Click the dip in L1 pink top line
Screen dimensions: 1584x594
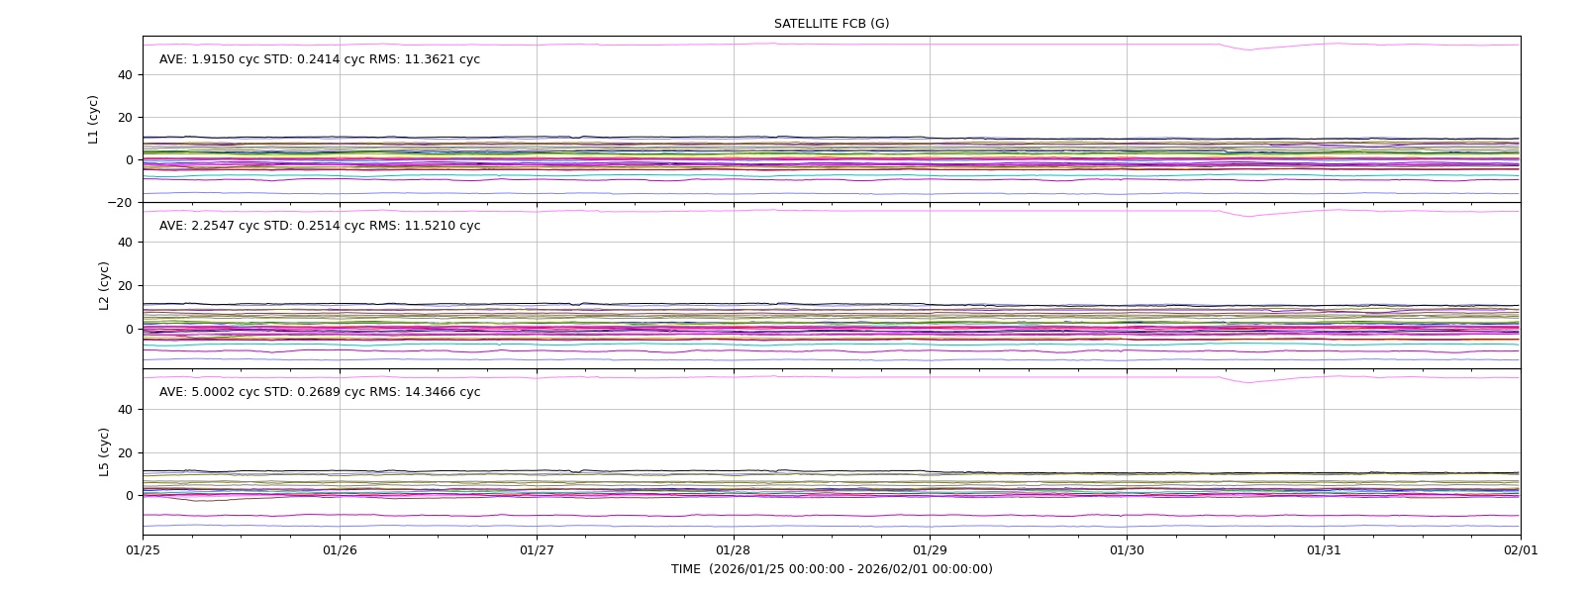point(1248,49)
